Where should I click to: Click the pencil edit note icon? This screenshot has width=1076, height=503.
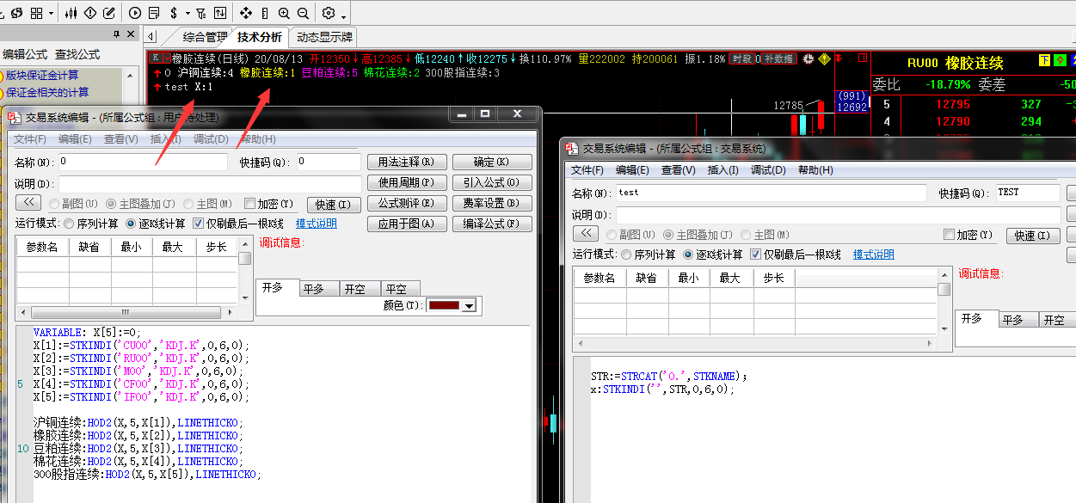tap(109, 13)
